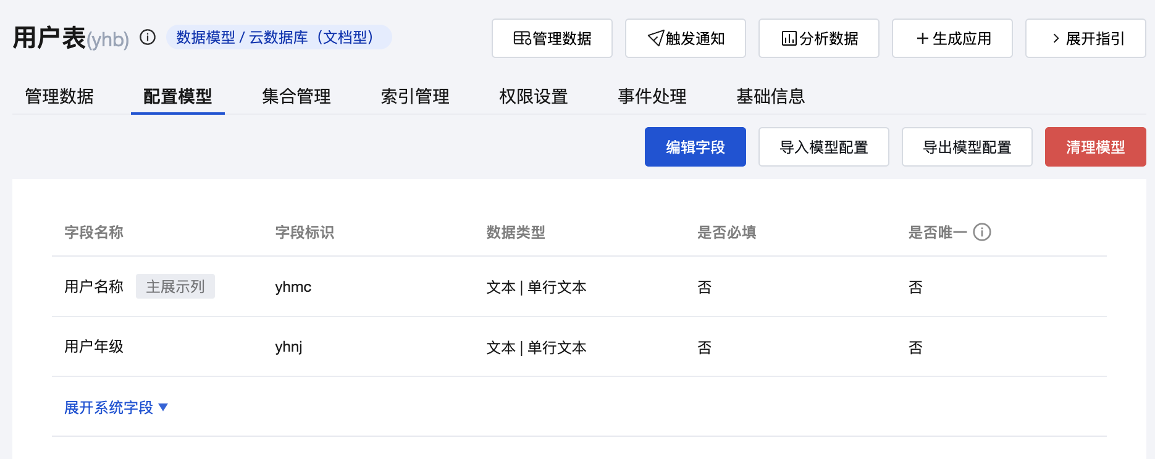Expand guide via 展开指引 button

pyautogui.click(x=1086, y=38)
